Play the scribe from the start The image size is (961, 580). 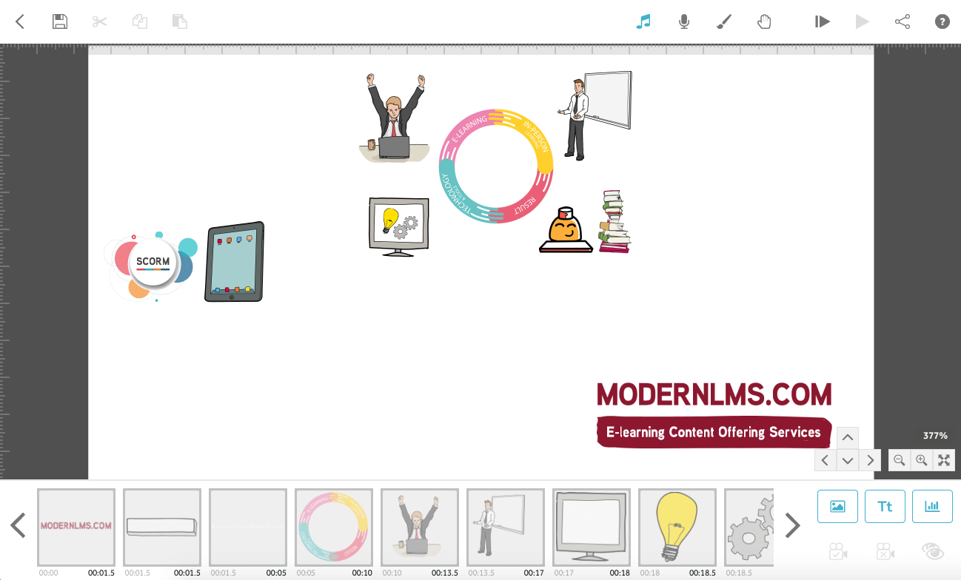[863, 21]
